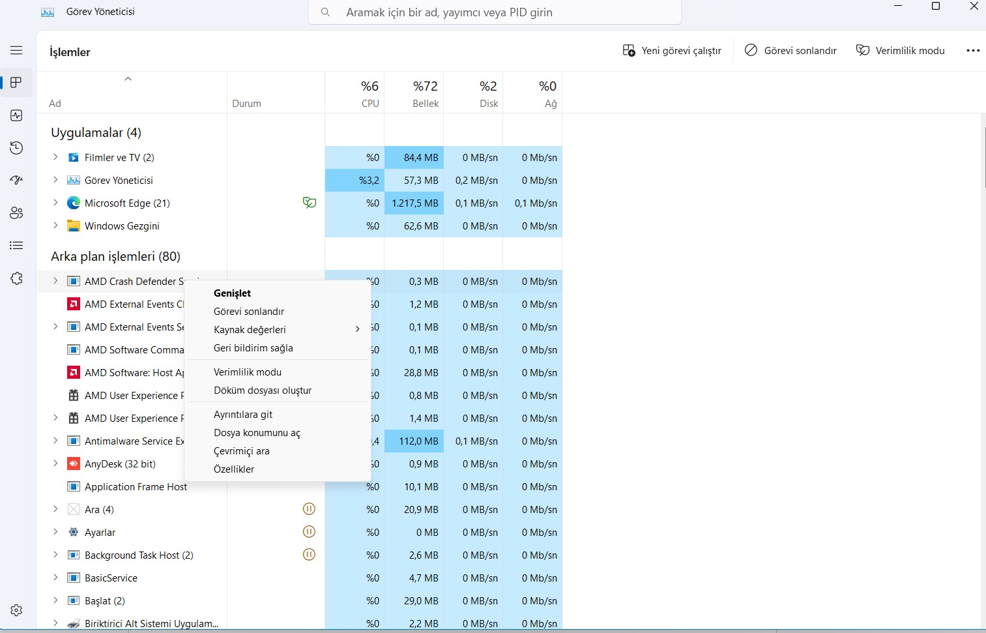Sort by the Ağ column header
The width and height of the screenshot is (986, 633).
pyautogui.click(x=532, y=93)
